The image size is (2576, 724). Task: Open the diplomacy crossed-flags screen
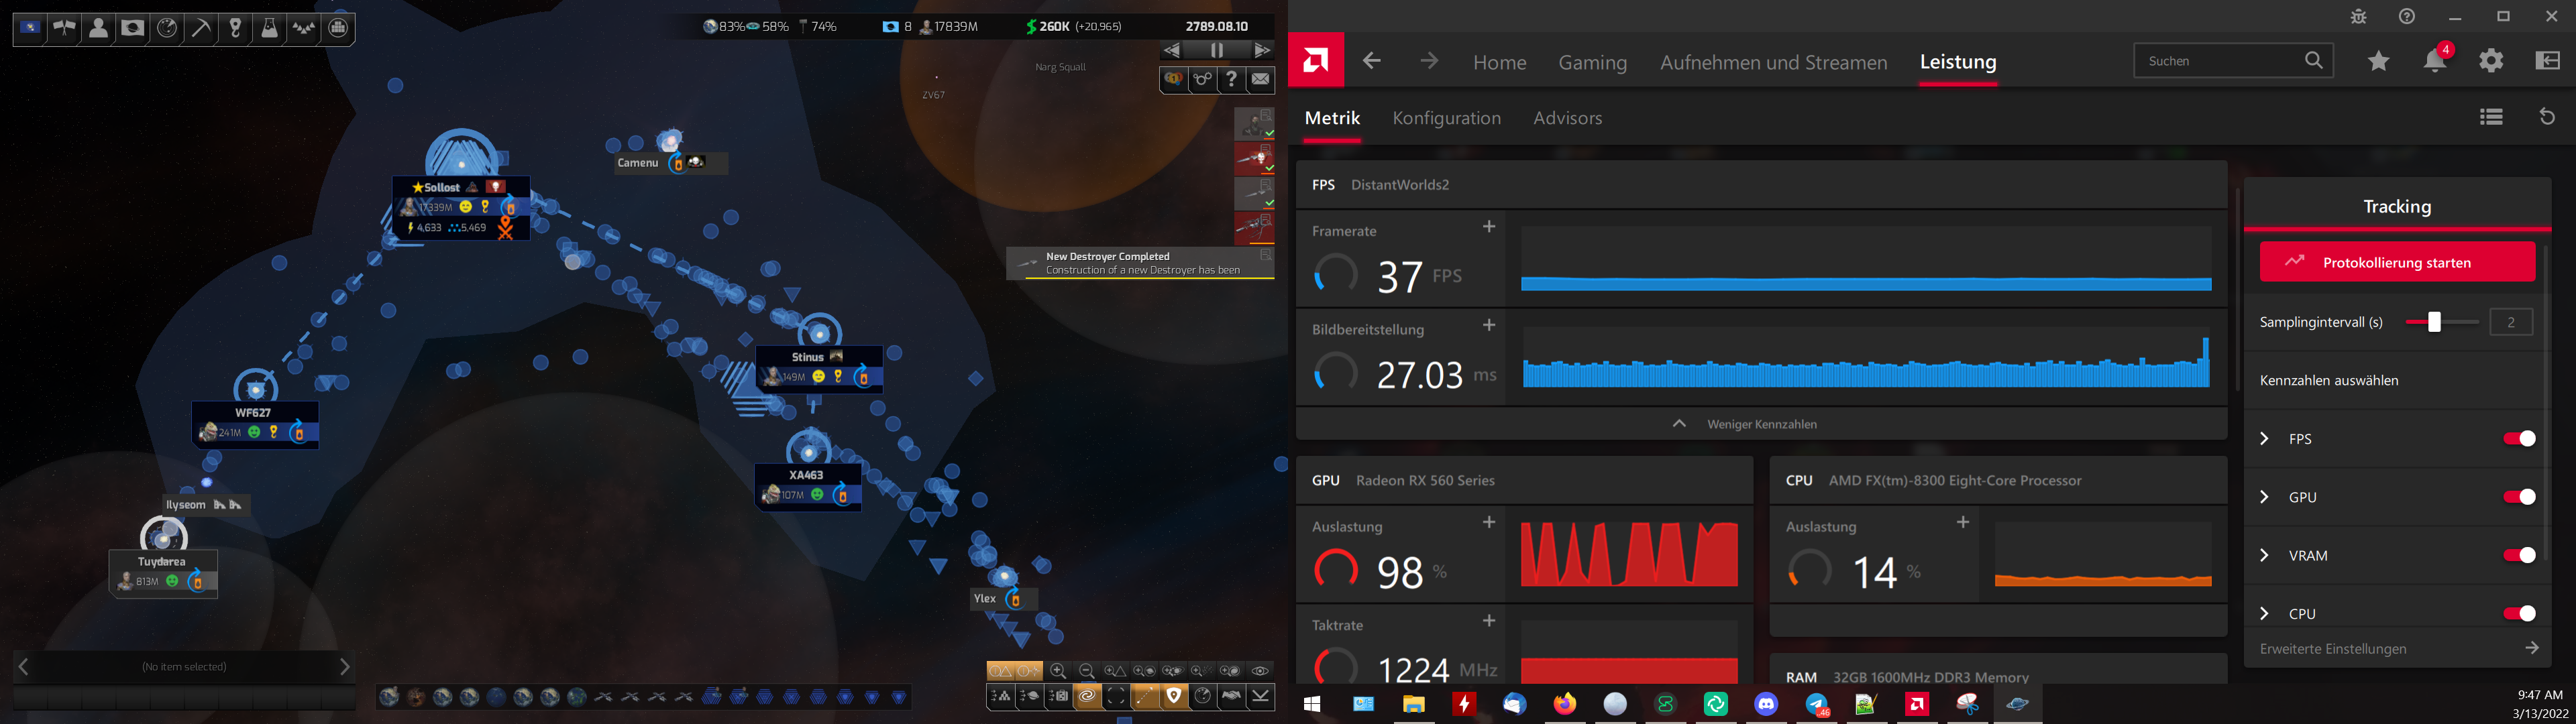tap(64, 28)
